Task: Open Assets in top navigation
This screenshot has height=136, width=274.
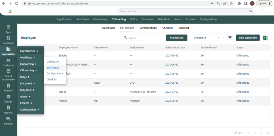Action: [178, 19]
